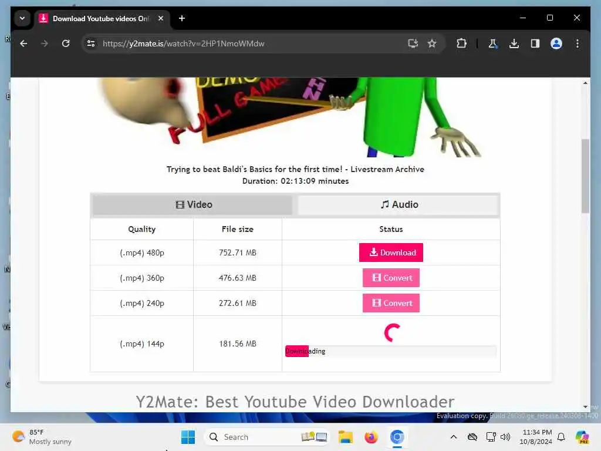Toggle the browser side panel
The image size is (601, 451).
pyautogui.click(x=535, y=43)
